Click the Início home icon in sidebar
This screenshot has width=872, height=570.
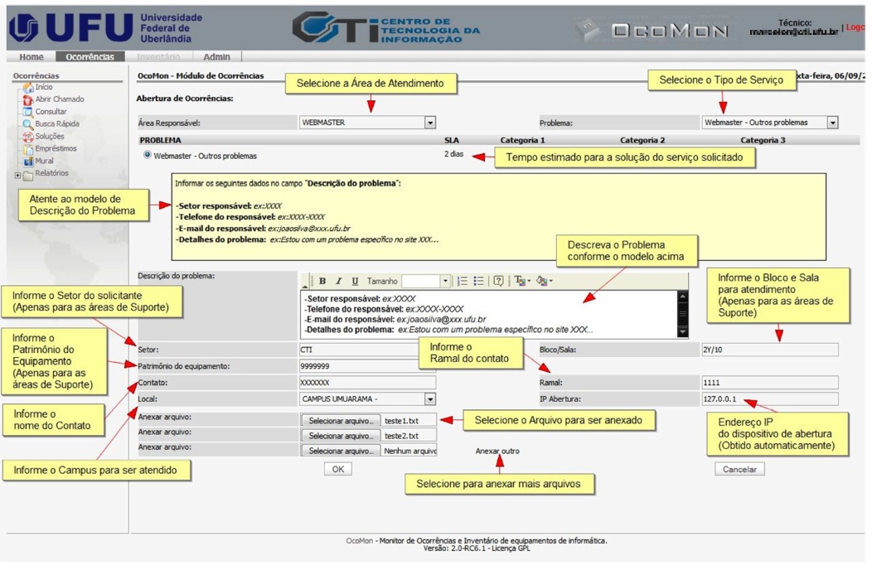[28, 87]
